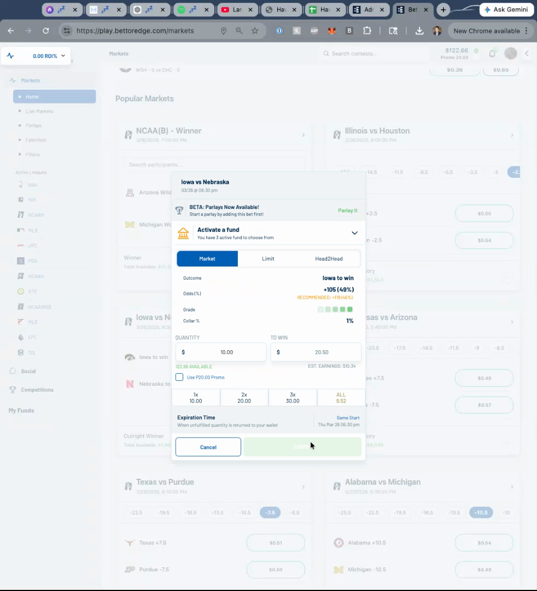Click the bank icon beside Activate a fund
537x591 pixels.
pos(183,234)
